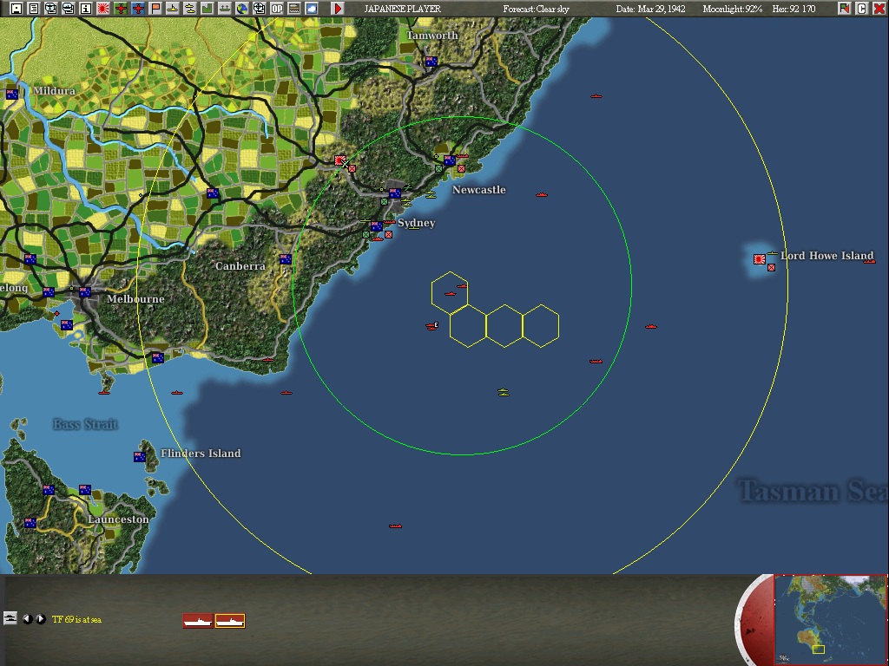
Task: Select the red plane on blue icon
Action: [138, 8]
